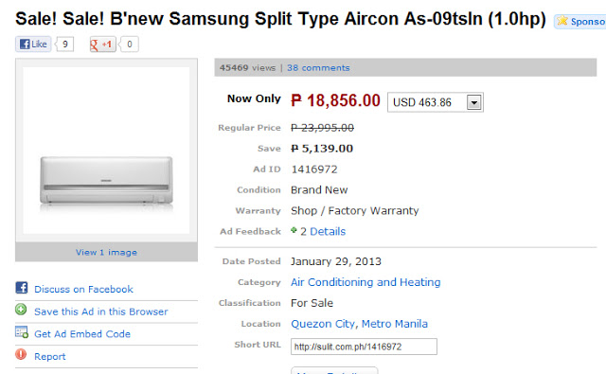The height and width of the screenshot is (374, 606).
Task: Click the Facebook Like button
Action: pos(33,45)
